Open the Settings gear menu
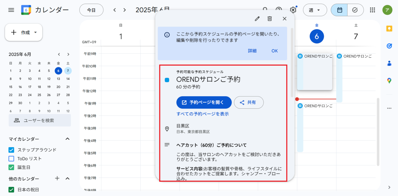Viewport: 398px width, 196px height. point(293,10)
